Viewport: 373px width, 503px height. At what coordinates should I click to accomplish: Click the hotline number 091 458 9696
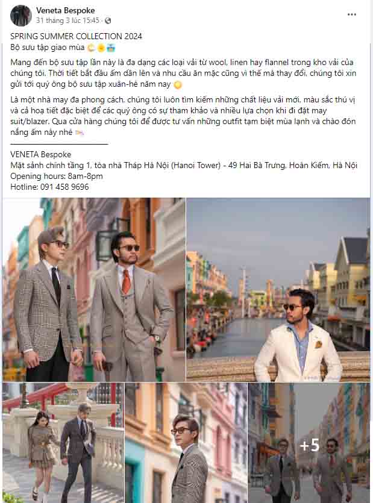(64, 187)
